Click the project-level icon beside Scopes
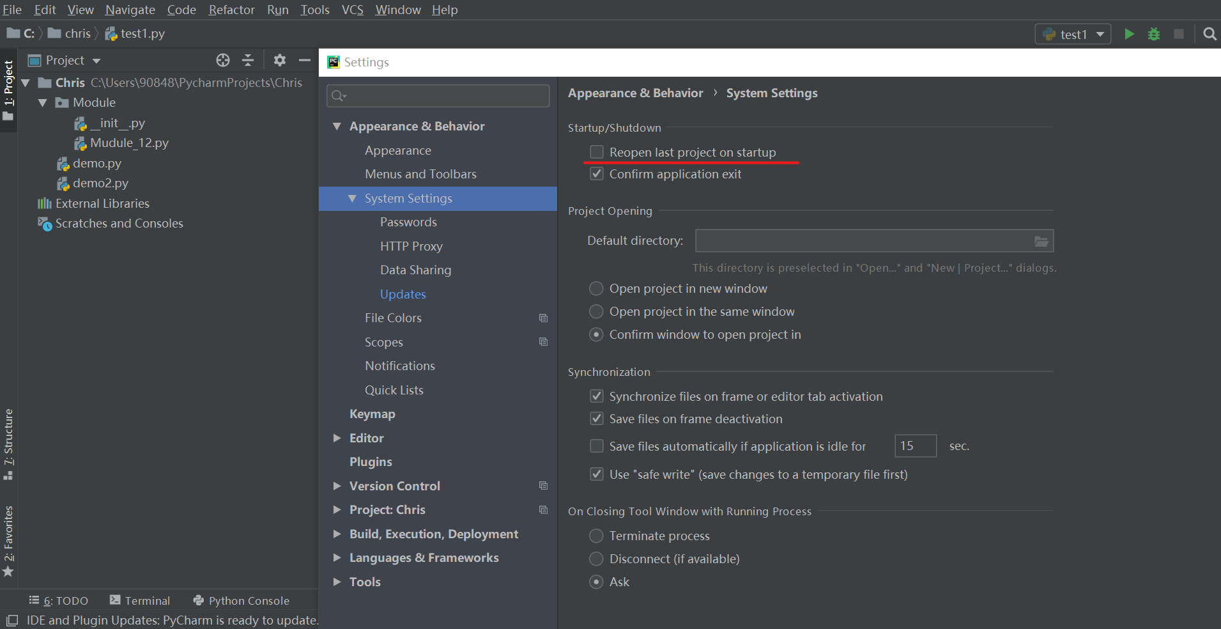Viewport: 1221px width, 629px height. pyautogui.click(x=543, y=342)
